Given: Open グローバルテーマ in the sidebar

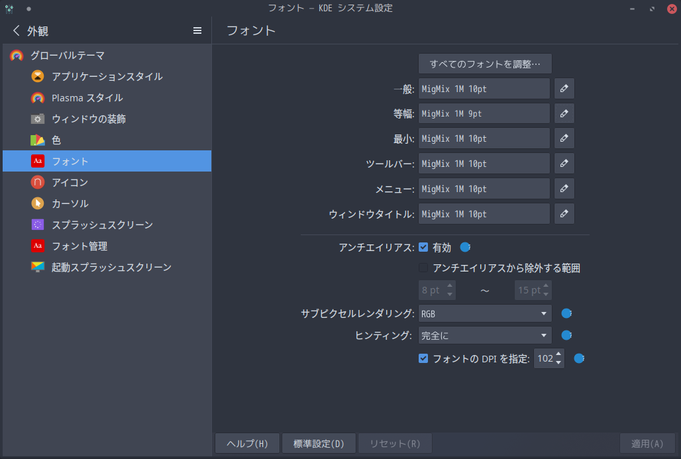Looking at the screenshot, I should pos(107,55).
